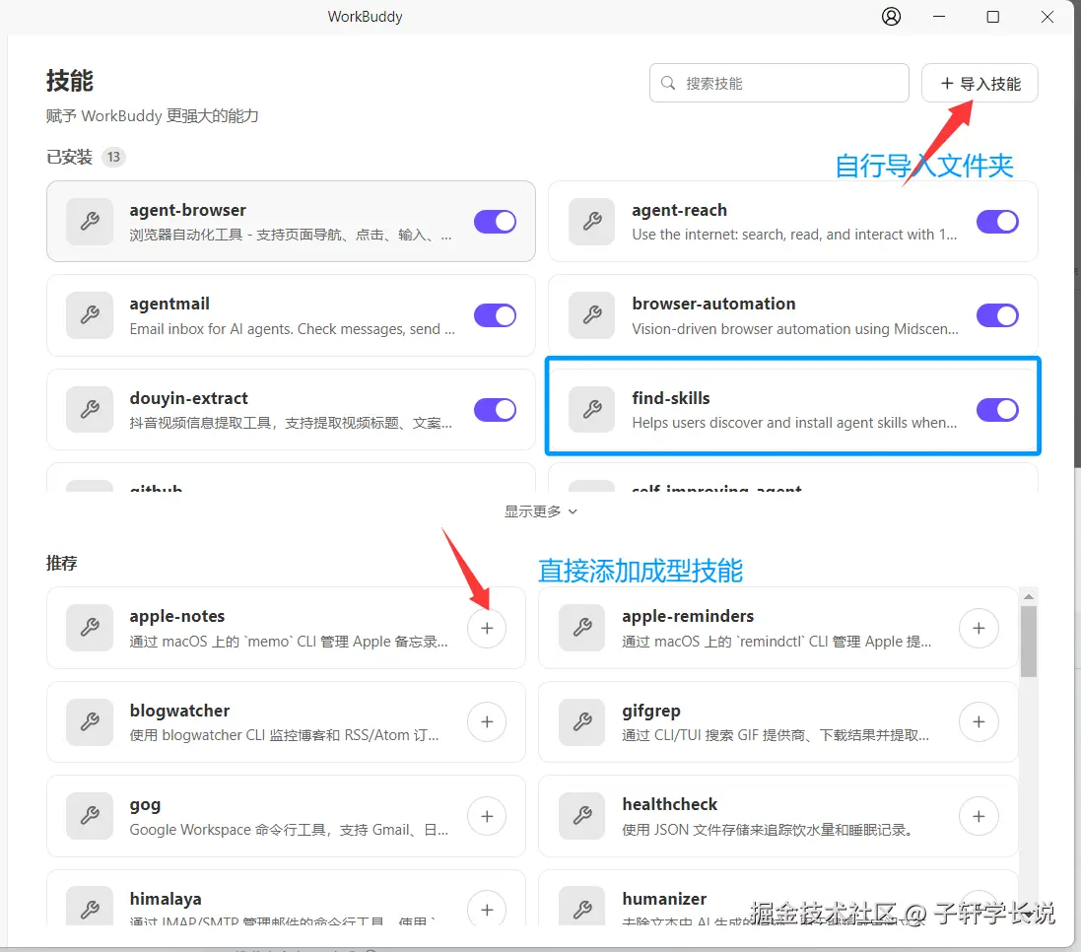The image size is (1081, 952).
Task: Add the blogwatcher skill with plus
Action: tap(487, 721)
